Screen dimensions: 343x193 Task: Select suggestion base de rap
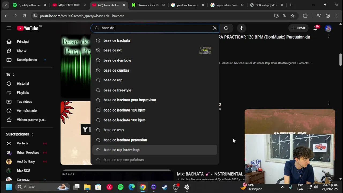[155, 80]
